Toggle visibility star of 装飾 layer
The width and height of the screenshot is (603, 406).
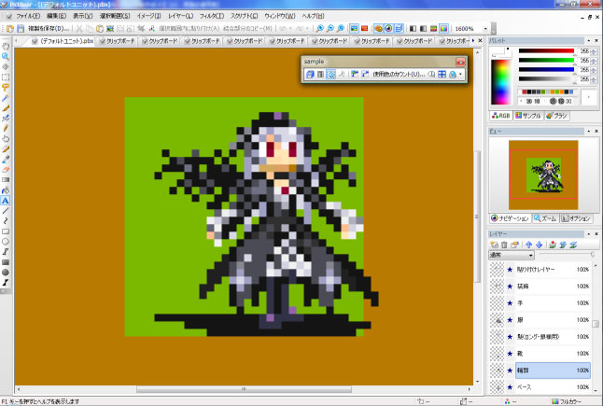pyautogui.click(x=510, y=287)
